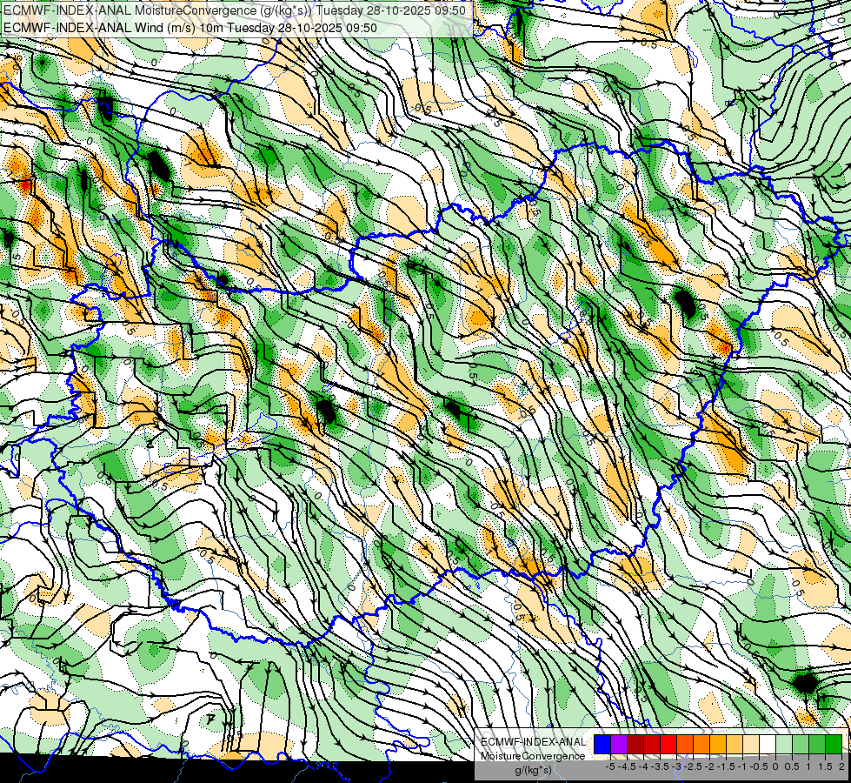Select dark red swatch between -4.5 and -4
The image size is (851, 783).
coord(635,744)
